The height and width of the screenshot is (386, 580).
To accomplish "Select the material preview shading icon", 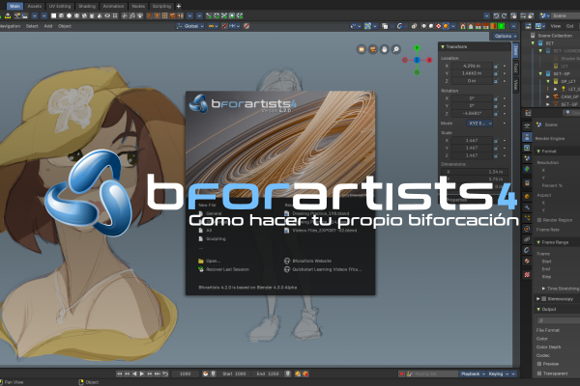I will pos(438,26).
